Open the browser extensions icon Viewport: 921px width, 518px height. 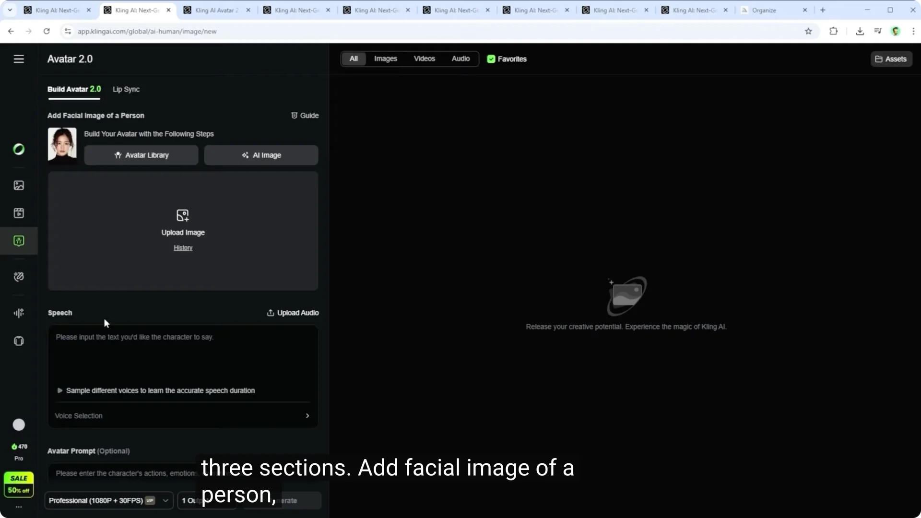pos(834,31)
